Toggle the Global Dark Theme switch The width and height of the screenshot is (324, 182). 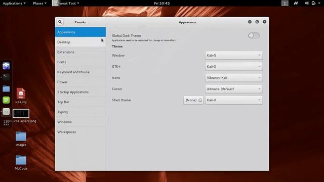coord(254,35)
